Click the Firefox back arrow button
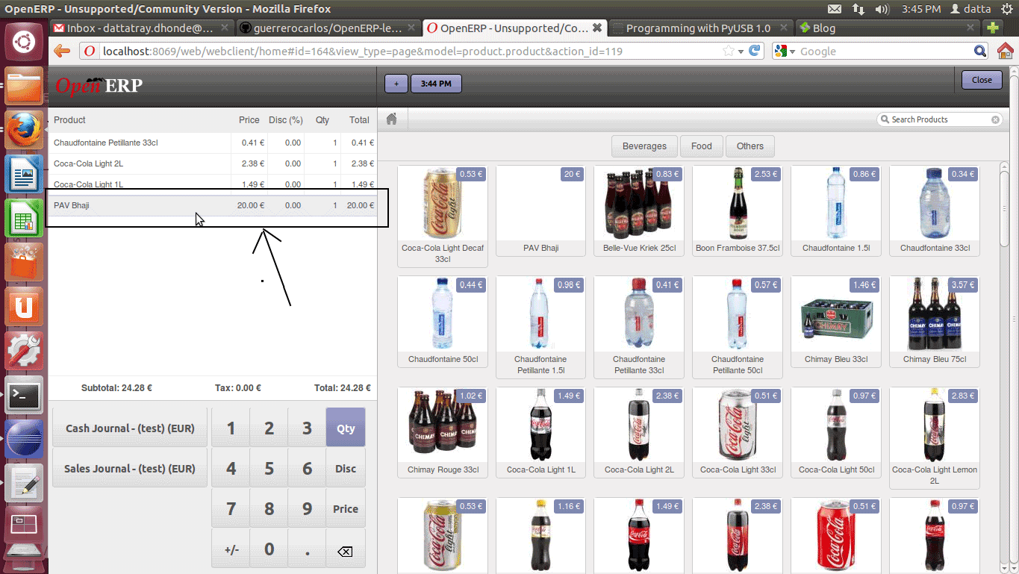 [63, 52]
